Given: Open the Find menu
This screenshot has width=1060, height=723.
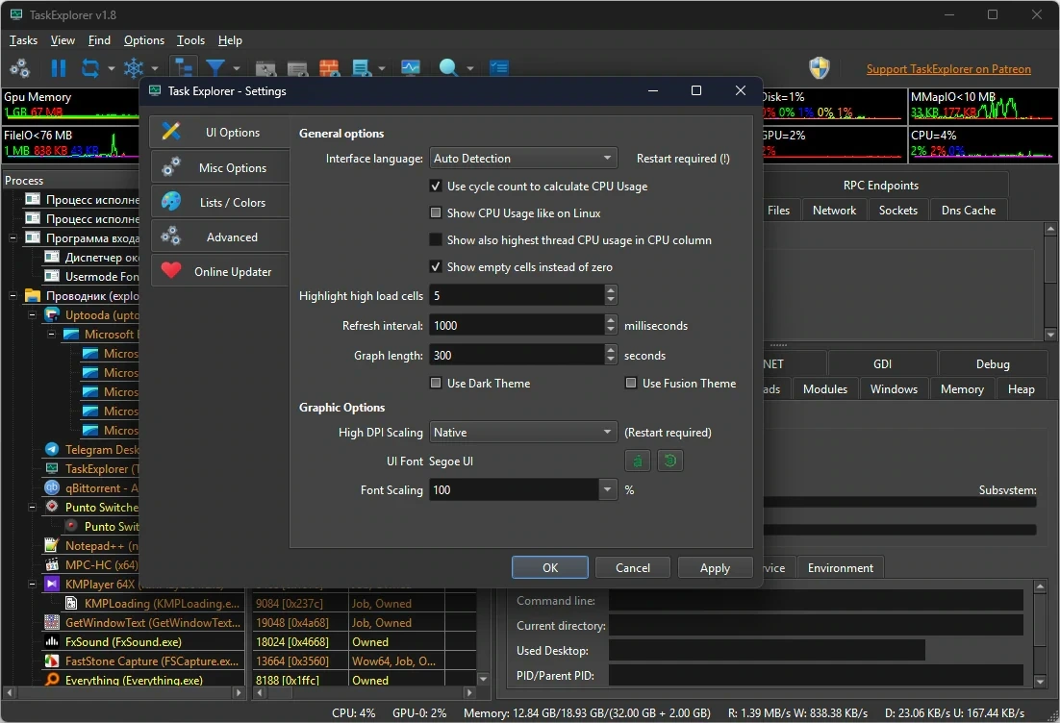Looking at the screenshot, I should [x=99, y=40].
